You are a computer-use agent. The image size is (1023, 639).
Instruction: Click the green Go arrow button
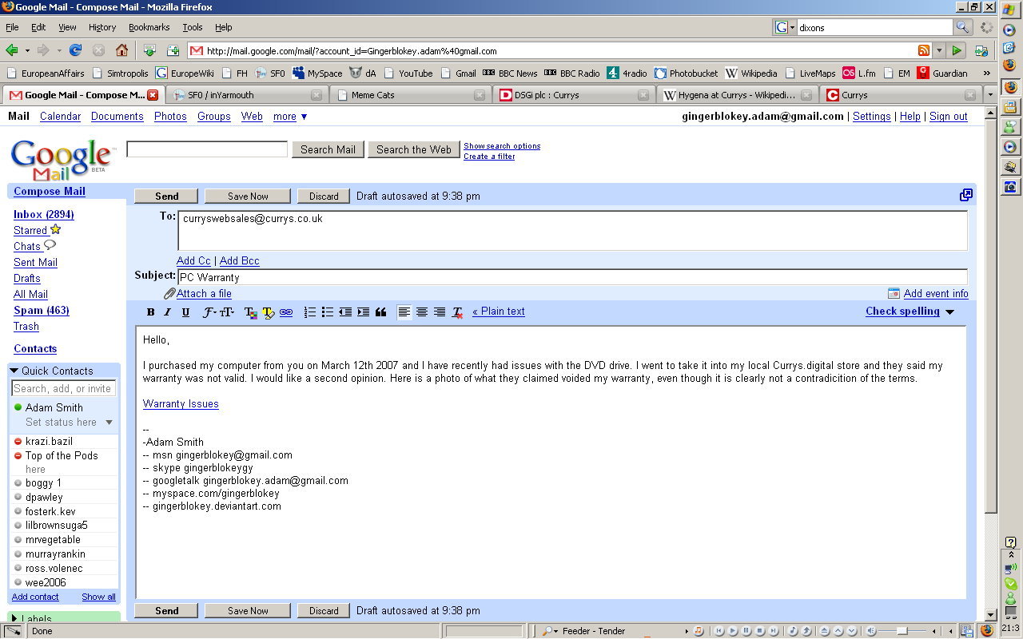(x=957, y=50)
